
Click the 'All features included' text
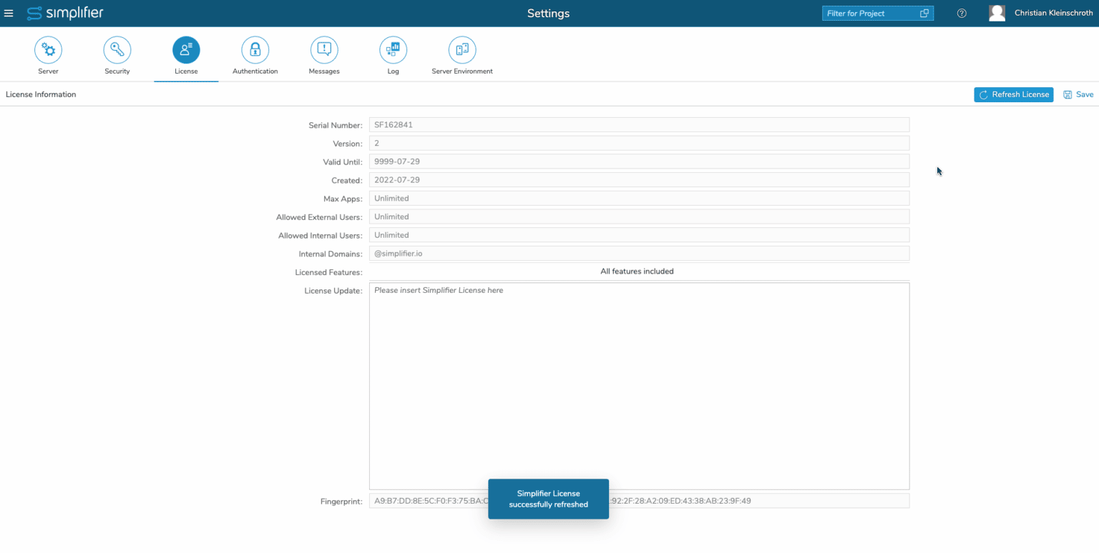coord(637,271)
